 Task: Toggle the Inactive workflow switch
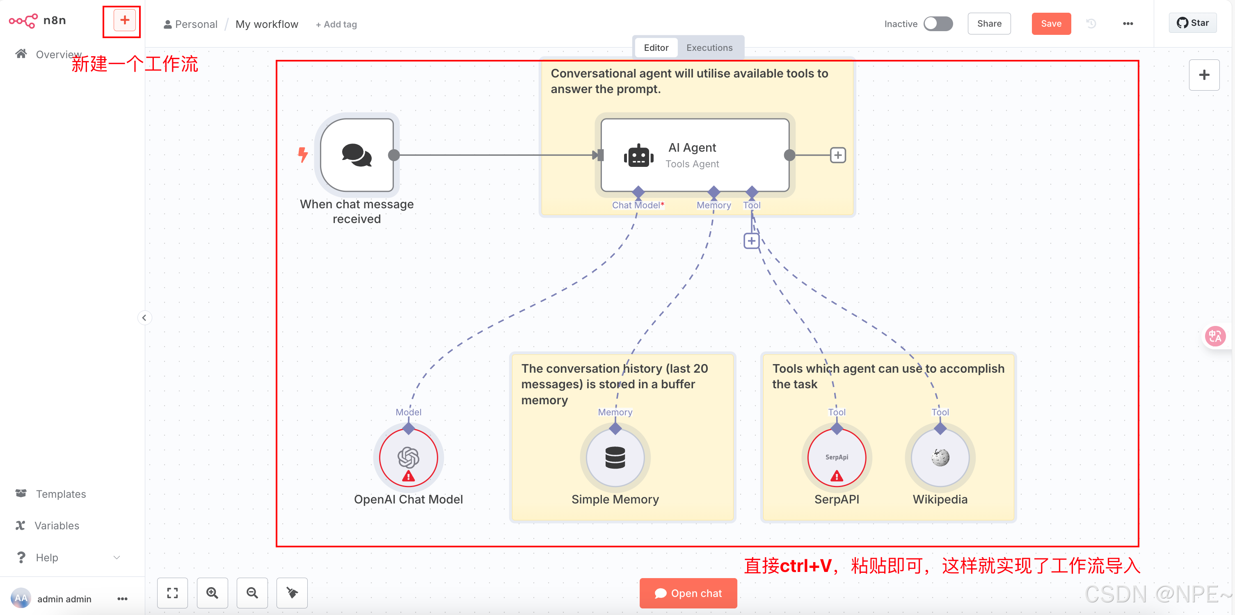pyautogui.click(x=938, y=23)
